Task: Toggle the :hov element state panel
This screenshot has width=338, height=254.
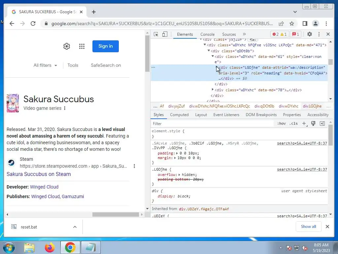Action: tap(281, 124)
